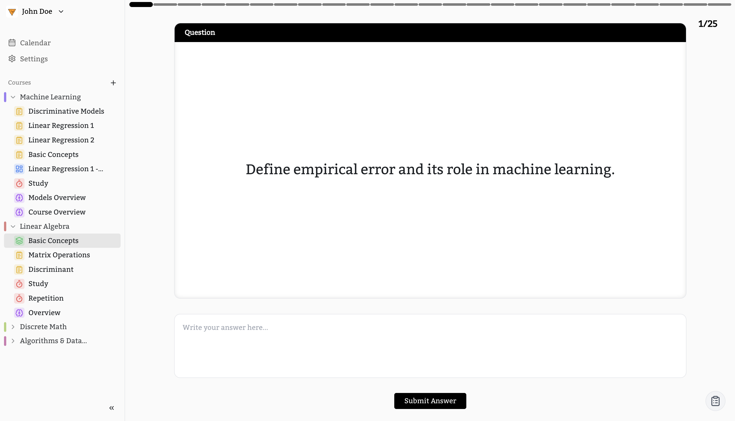Collapse the Machine Learning course

click(x=13, y=97)
